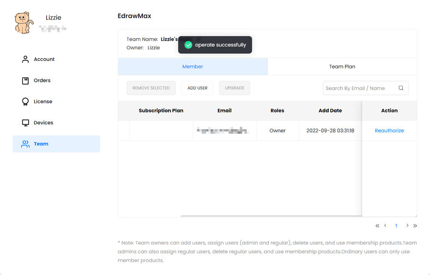Go to next page using right chevron
The width and height of the screenshot is (430, 275).
tap(407, 226)
